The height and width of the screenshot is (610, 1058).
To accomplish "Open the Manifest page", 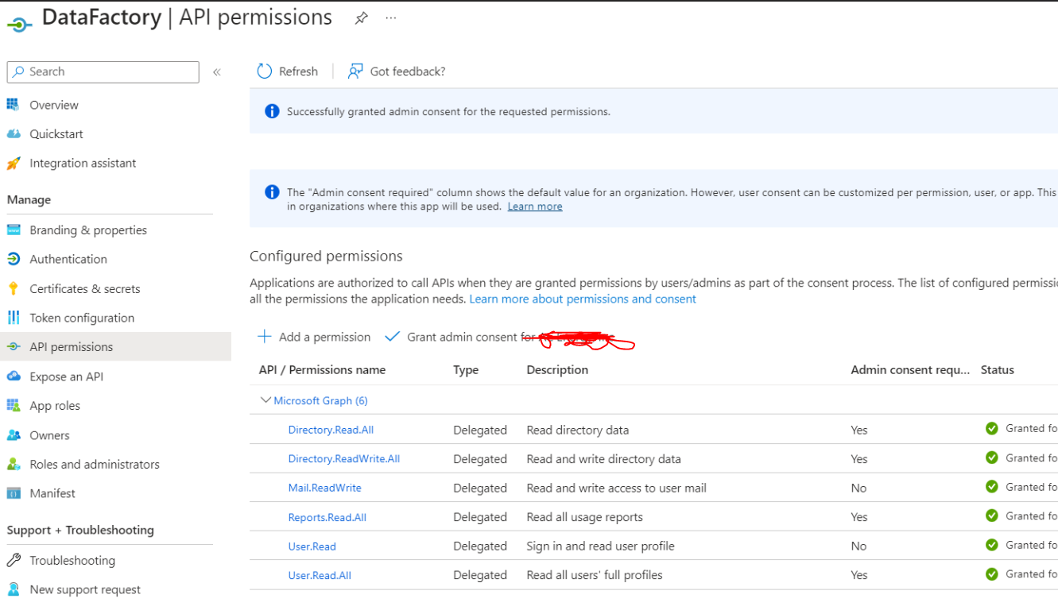I will point(52,493).
